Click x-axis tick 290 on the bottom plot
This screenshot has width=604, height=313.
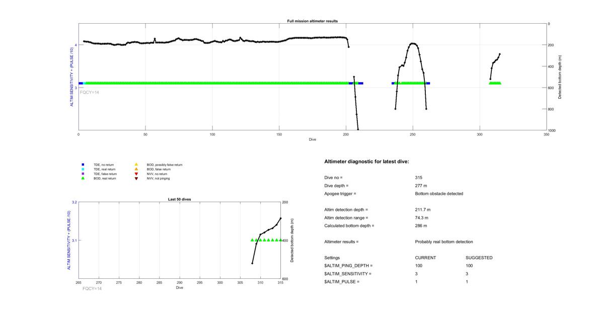180,283
